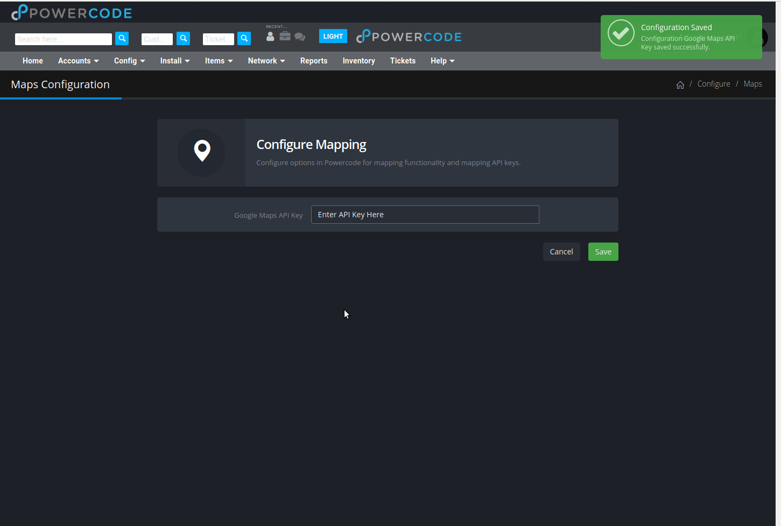Screen dimensions: 781x526
Task: Click the 'Configuration Saved' notification title
Action: coord(677,27)
